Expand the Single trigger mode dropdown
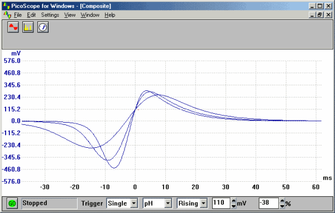Screen dimensions: 335x213 pos(134,204)
